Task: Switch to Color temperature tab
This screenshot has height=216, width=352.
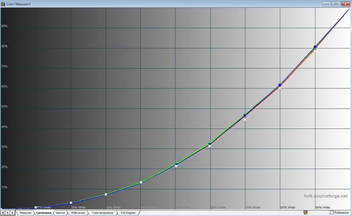Action: [x=103, y=213]
